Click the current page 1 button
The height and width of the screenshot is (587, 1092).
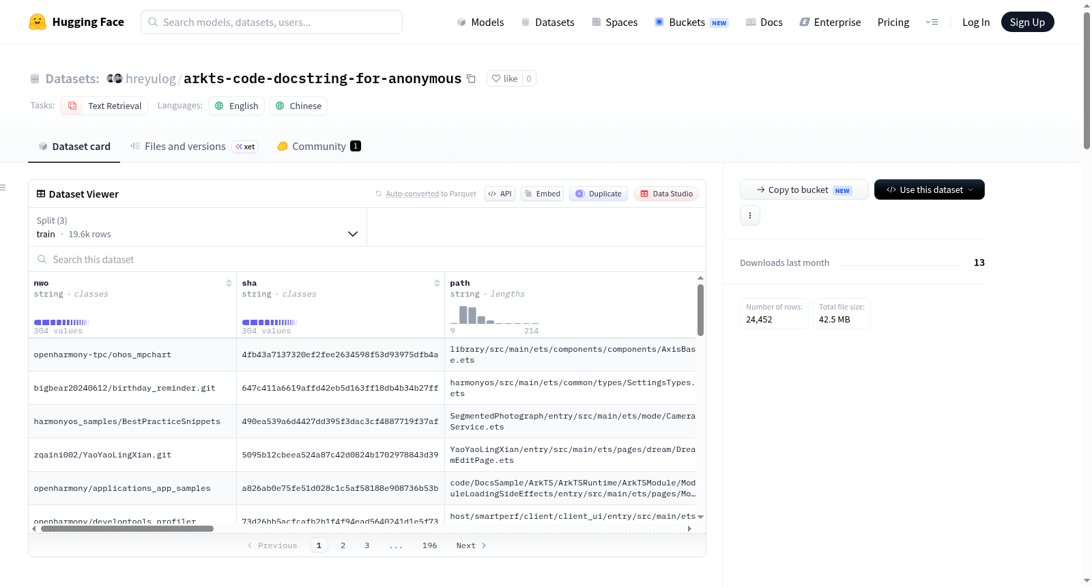319,545
